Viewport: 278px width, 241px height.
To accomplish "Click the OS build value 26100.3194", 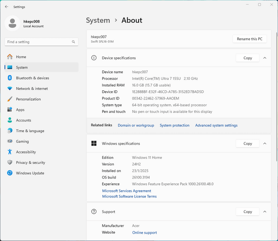I will click(x=141, y=177).
